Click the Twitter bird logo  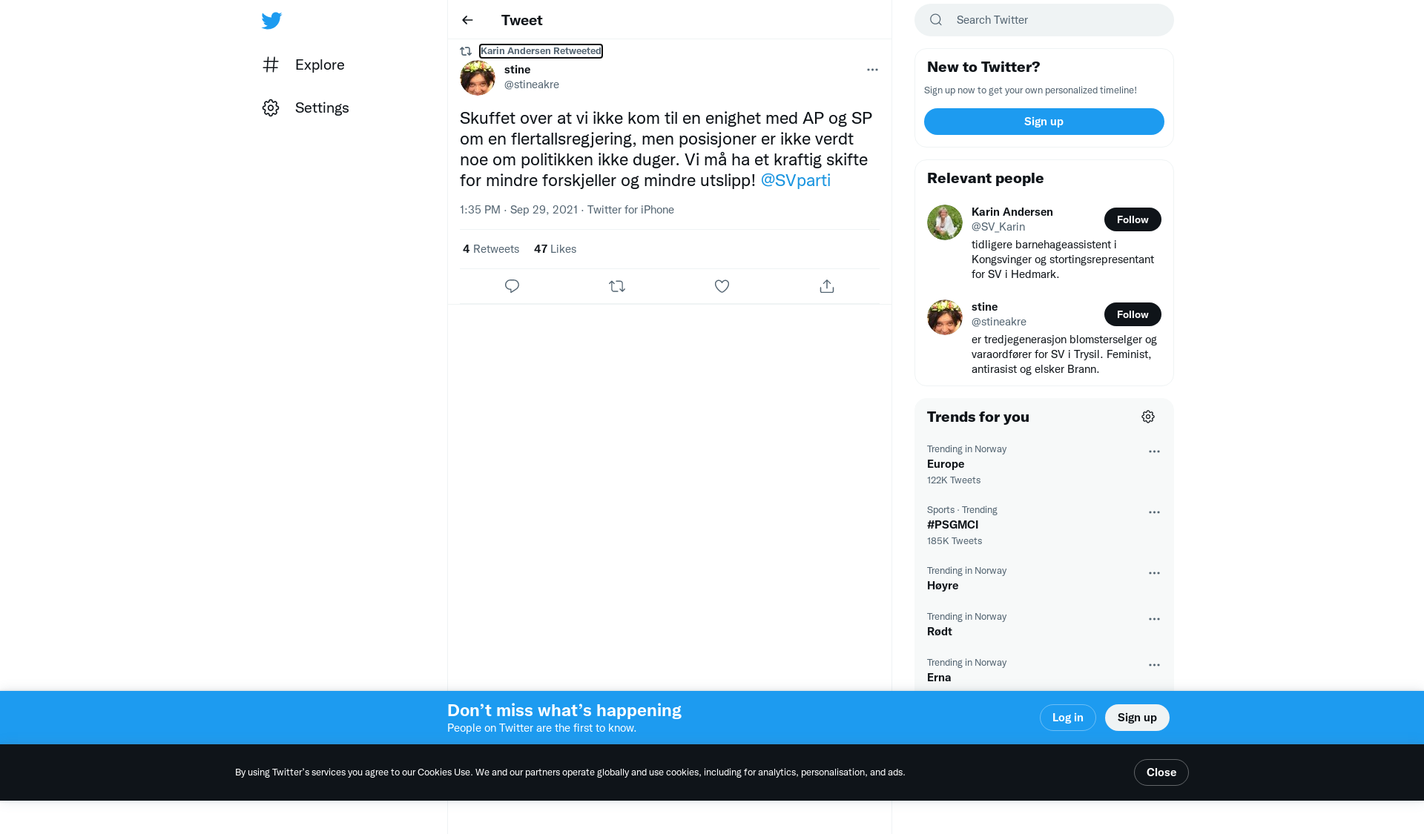coord(271,21)
